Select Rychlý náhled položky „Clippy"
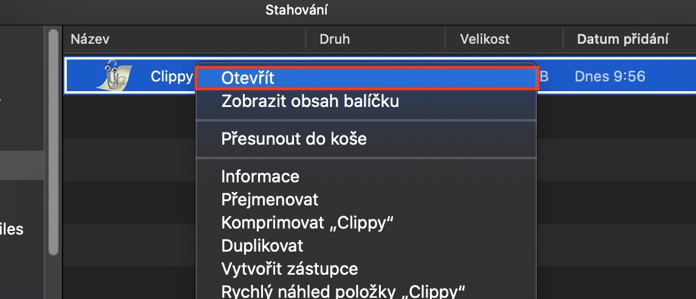The image size is (696, 299). (343, 290)
